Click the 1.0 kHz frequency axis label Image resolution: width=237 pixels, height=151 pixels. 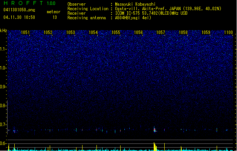(3, 68)
